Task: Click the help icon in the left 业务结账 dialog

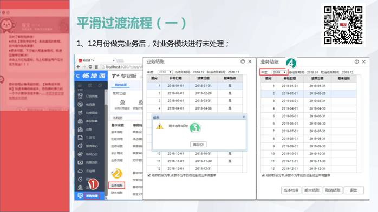Action: pyautogui.click(x=243, y=61)
